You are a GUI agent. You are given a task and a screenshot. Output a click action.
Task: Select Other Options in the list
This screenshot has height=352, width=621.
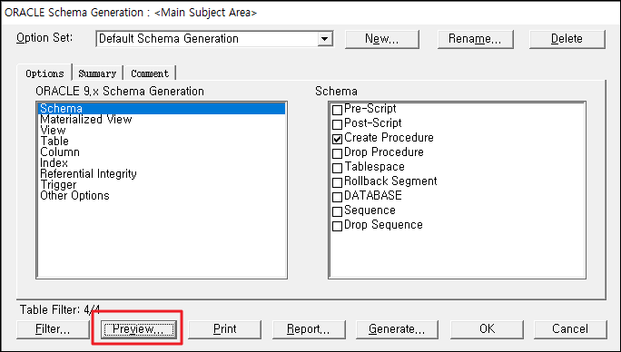pos(162,196)
